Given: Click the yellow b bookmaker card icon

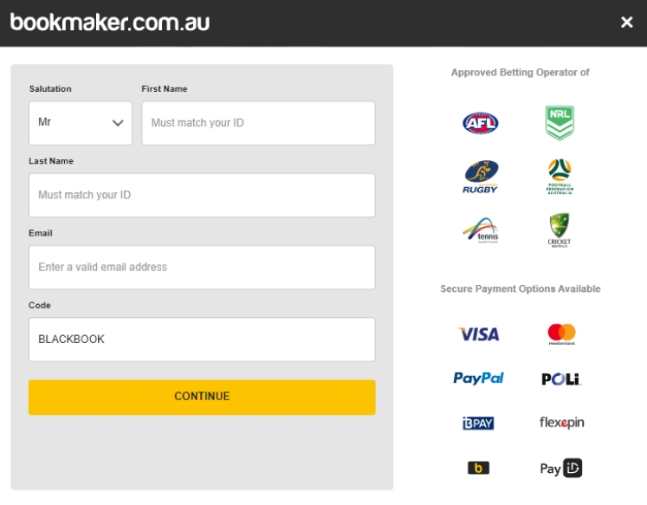Looking at the screenshot, I should 479,468.
